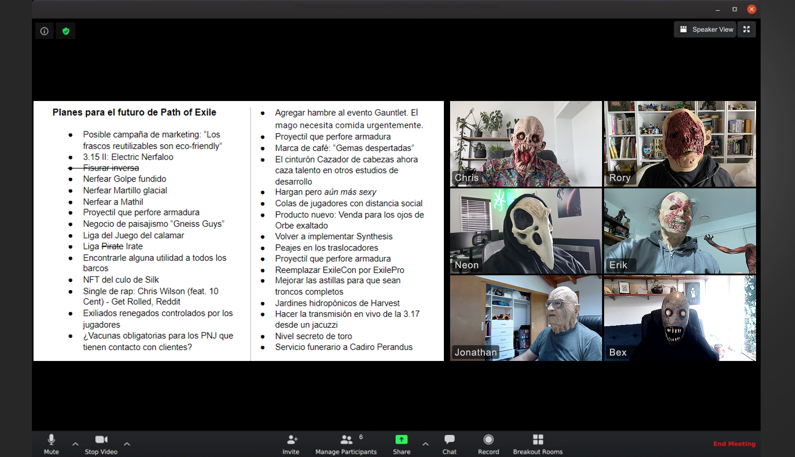Click "3.15 II: Electric Nerfaloo" bullet
The width and height of the screenshot is (795, 457).
pos(128,157)
